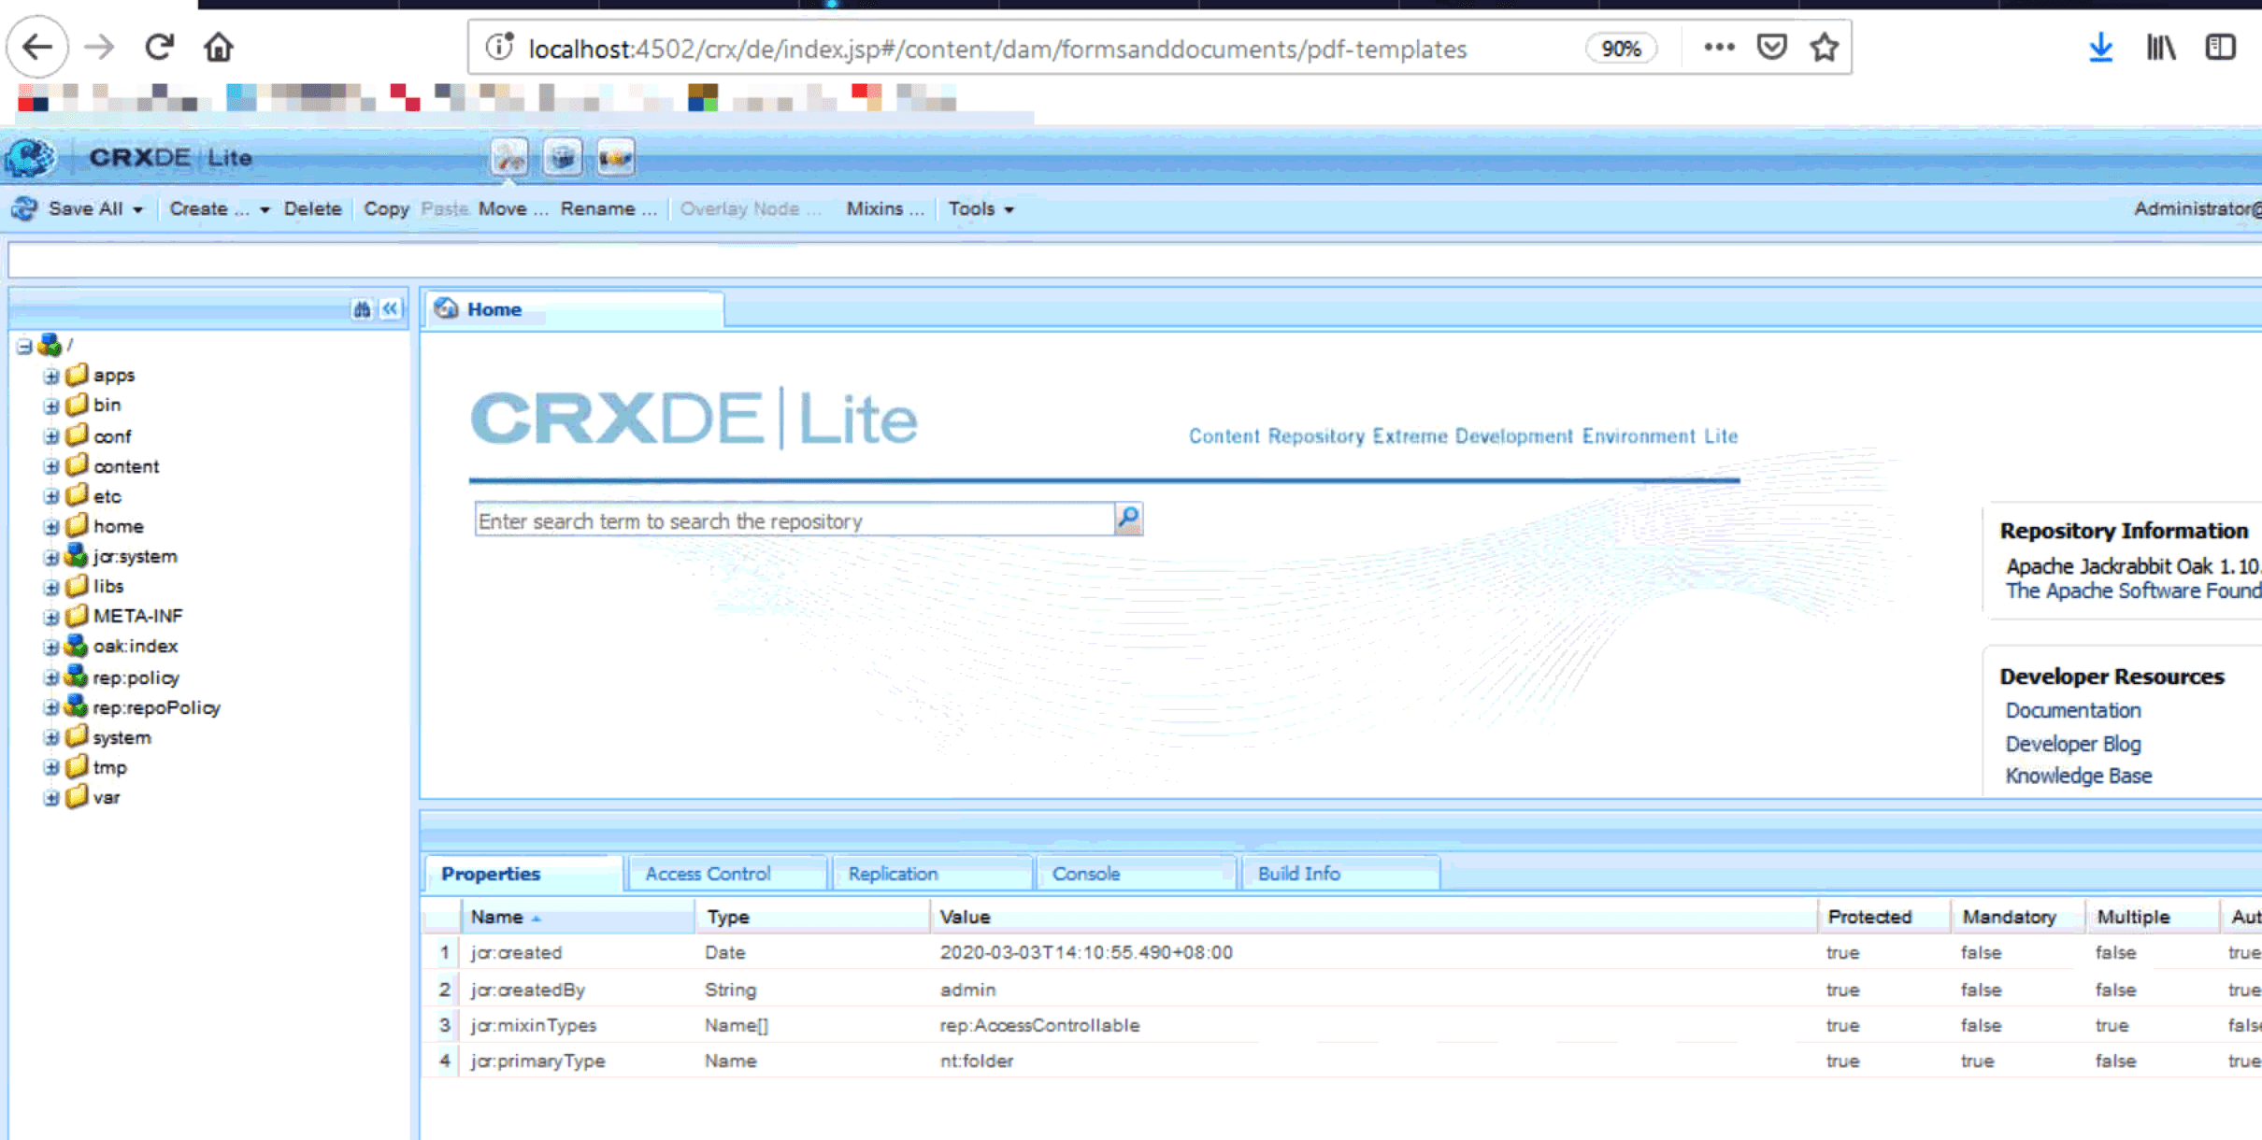The height and width of the screenshot is (1140, 2262).
Task: Click the bookmark star in the address bar
Action: point(1824,46)
